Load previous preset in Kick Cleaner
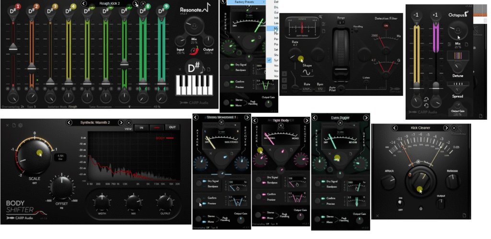 (395, 127)
